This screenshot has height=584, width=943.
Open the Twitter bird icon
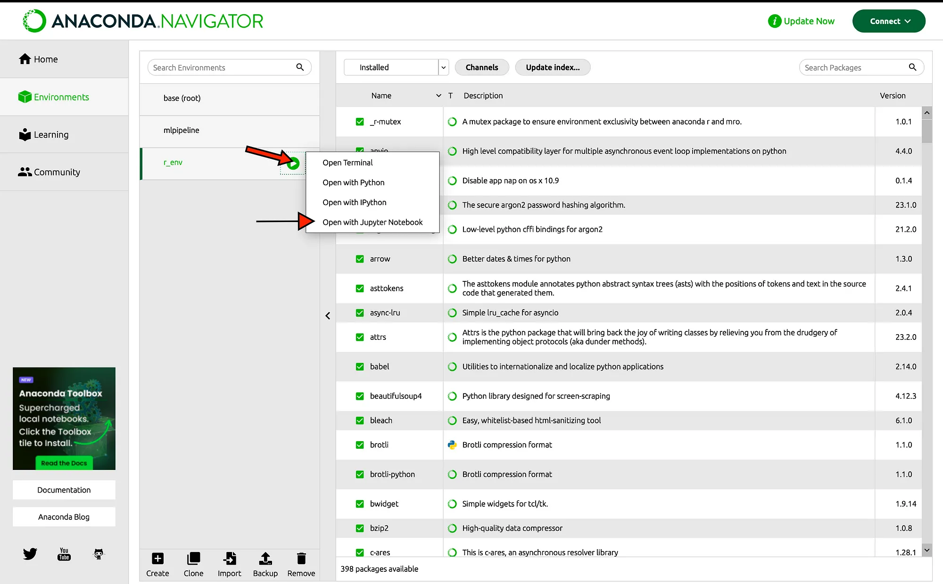(30, 554)
